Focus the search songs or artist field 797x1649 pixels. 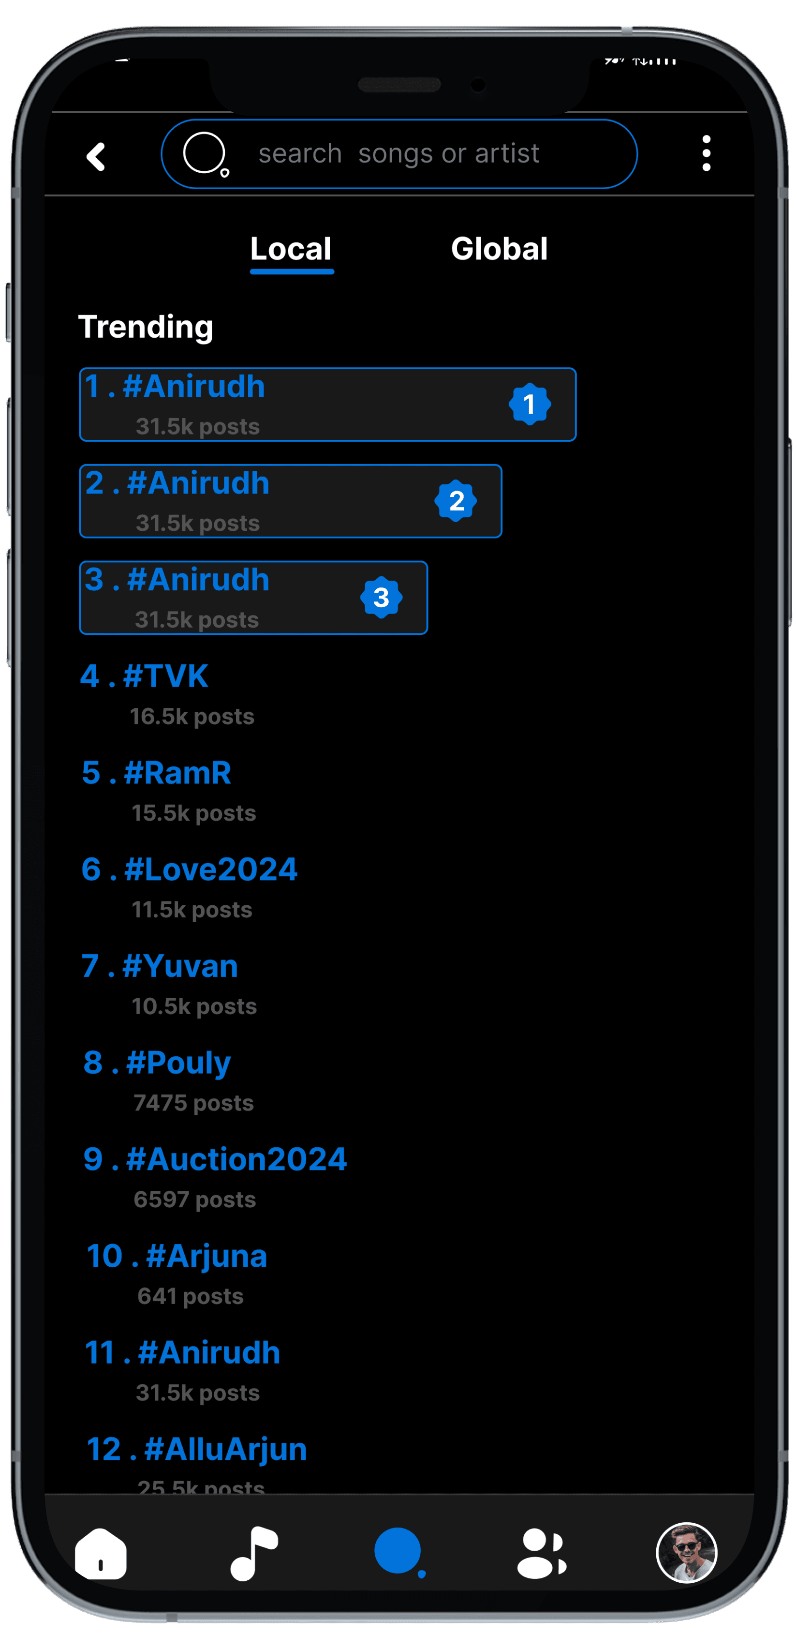(399, 154)
